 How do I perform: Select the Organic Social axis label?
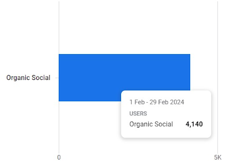click(28, 78)
